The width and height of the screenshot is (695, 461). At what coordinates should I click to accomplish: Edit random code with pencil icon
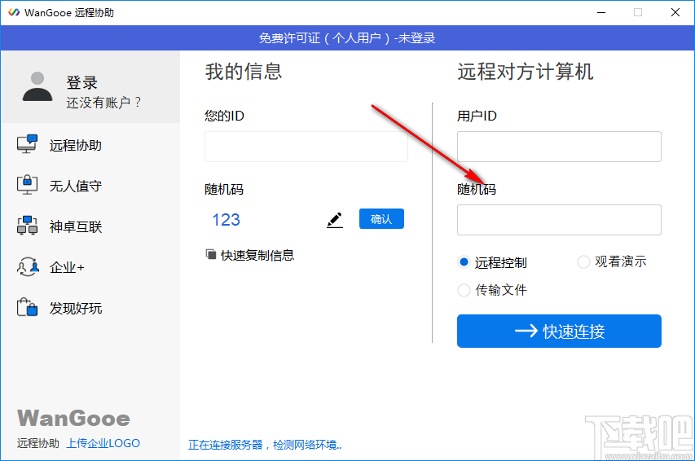click(335, 220)
